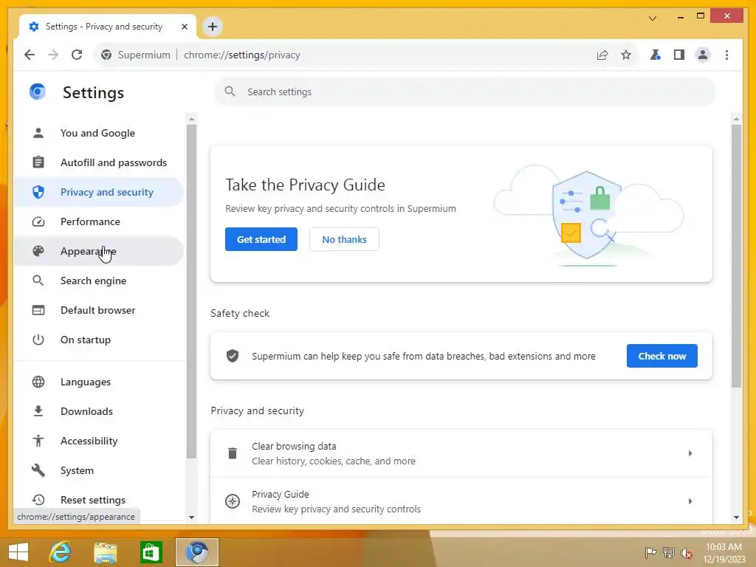The image size is (756, 567).
Task: Click the address bar URL
Action: [x=242, y=55]
